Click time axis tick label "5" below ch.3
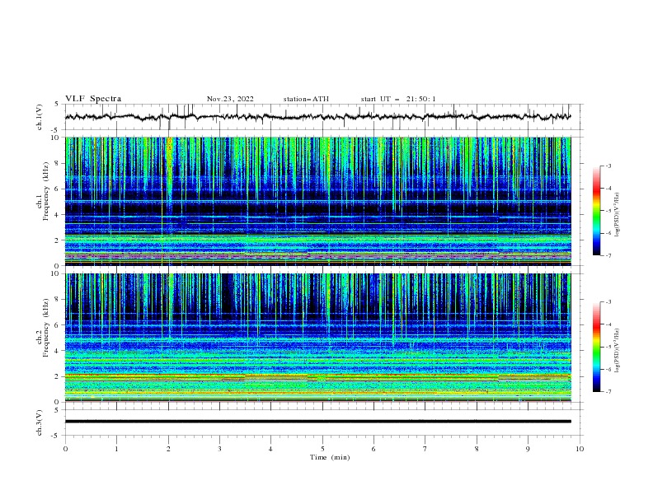 (322, 449)
